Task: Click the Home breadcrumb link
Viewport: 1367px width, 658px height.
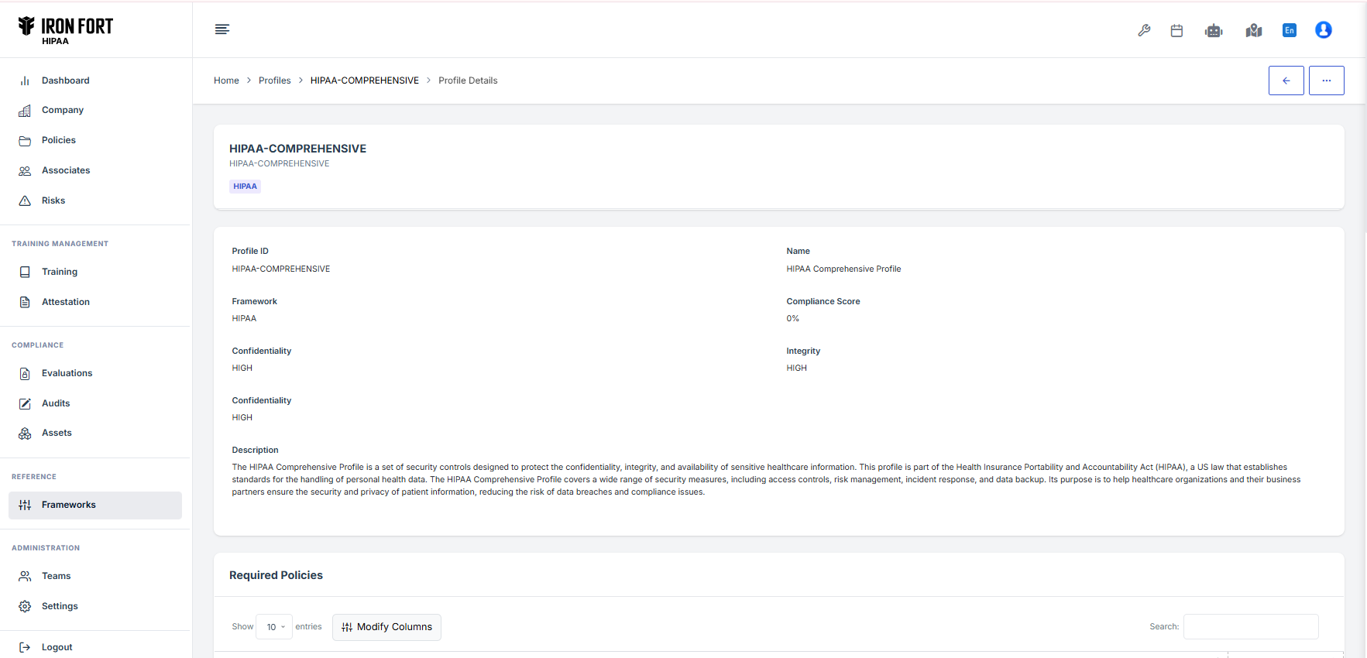Action: (x=226, y=81)
